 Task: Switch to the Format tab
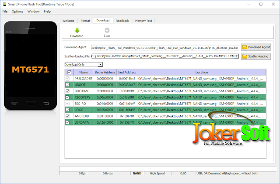pyautogui.click(x=85, y=21)
